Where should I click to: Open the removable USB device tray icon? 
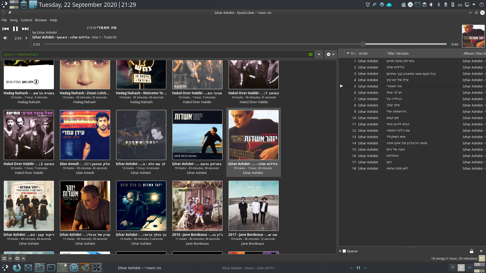pyautogui.click(x=446, y=5)
